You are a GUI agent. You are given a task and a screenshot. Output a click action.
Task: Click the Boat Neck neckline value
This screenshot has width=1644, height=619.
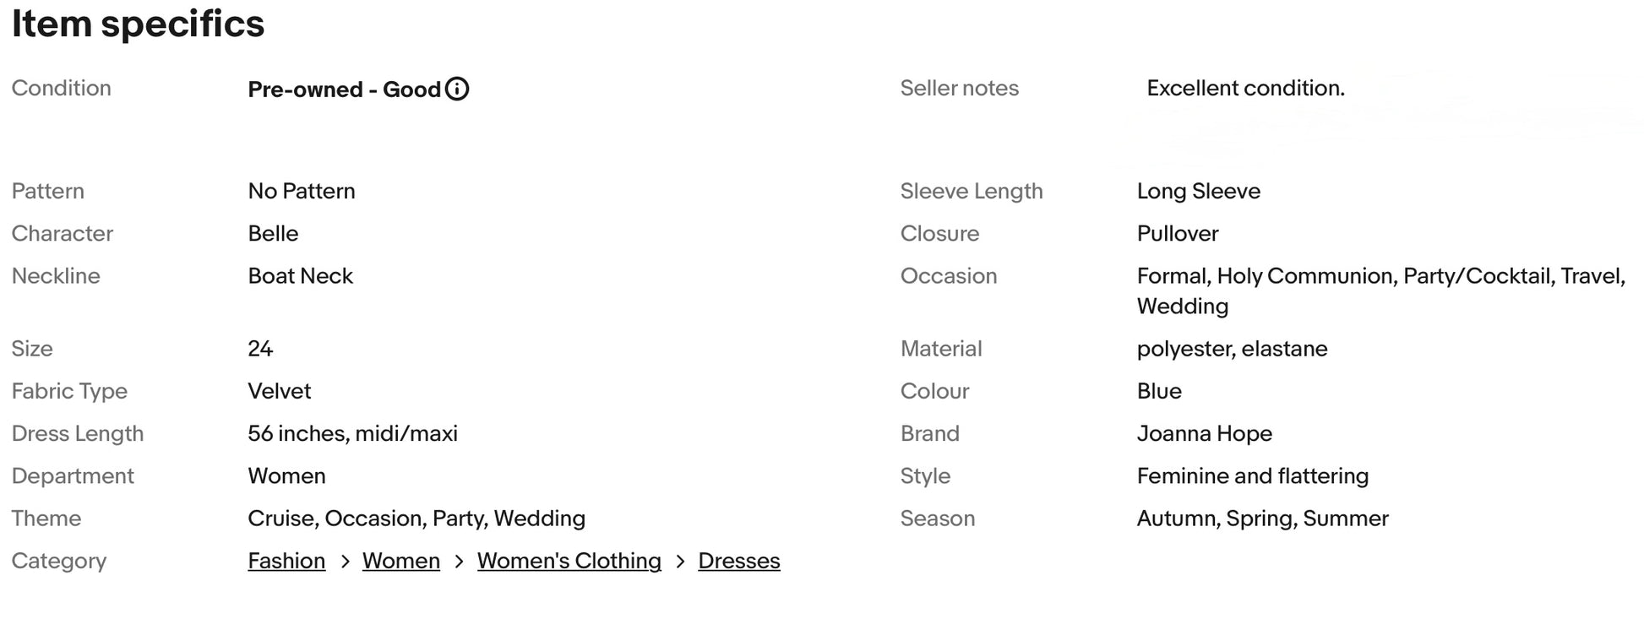point(300,275)
